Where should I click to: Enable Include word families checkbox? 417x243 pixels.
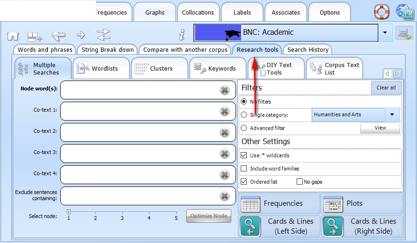[244, 169]
